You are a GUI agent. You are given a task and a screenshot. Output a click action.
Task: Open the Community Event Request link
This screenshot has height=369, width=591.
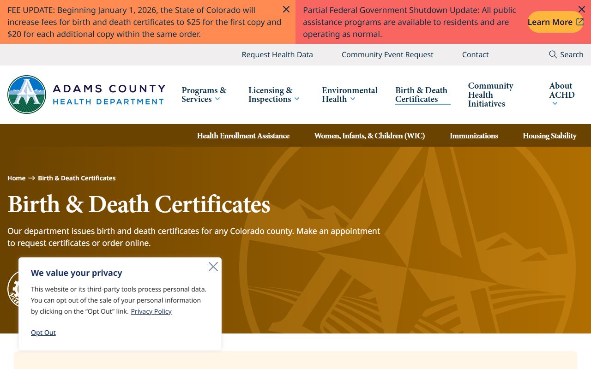pyautogui.click(x=387, y=54)
